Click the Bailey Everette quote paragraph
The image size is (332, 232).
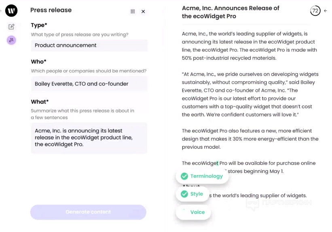click(x=250, y=94)
